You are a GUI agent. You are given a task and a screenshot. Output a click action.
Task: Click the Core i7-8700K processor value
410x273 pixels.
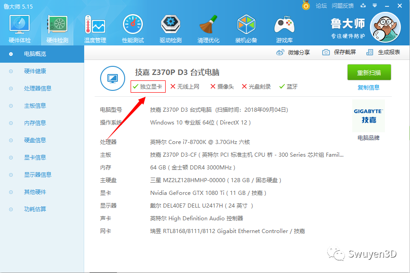coord(200,142)
